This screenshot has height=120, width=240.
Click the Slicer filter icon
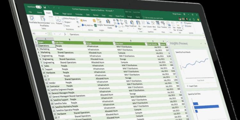[x=158, y=25]
